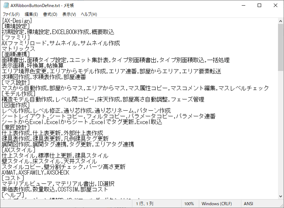Open the 編集(E) menu
284x208 pixels.
[31, 14]
